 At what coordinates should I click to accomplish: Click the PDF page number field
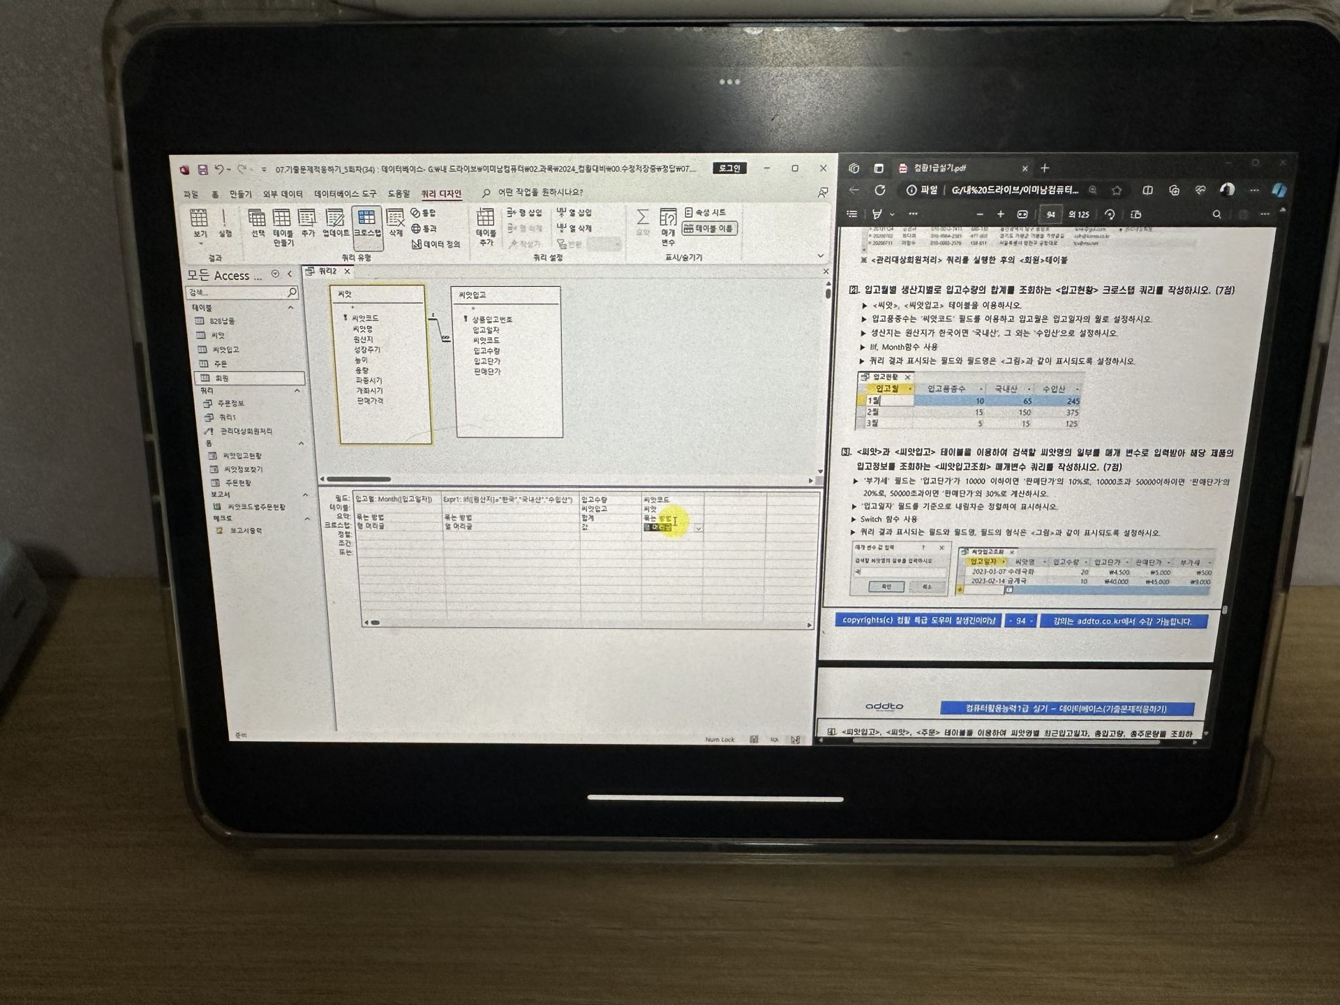tap(1050, 214)
